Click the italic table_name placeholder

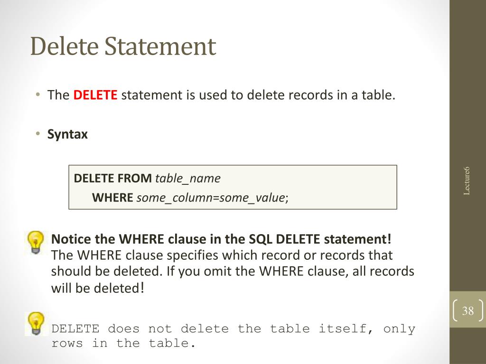click(188, 179)
